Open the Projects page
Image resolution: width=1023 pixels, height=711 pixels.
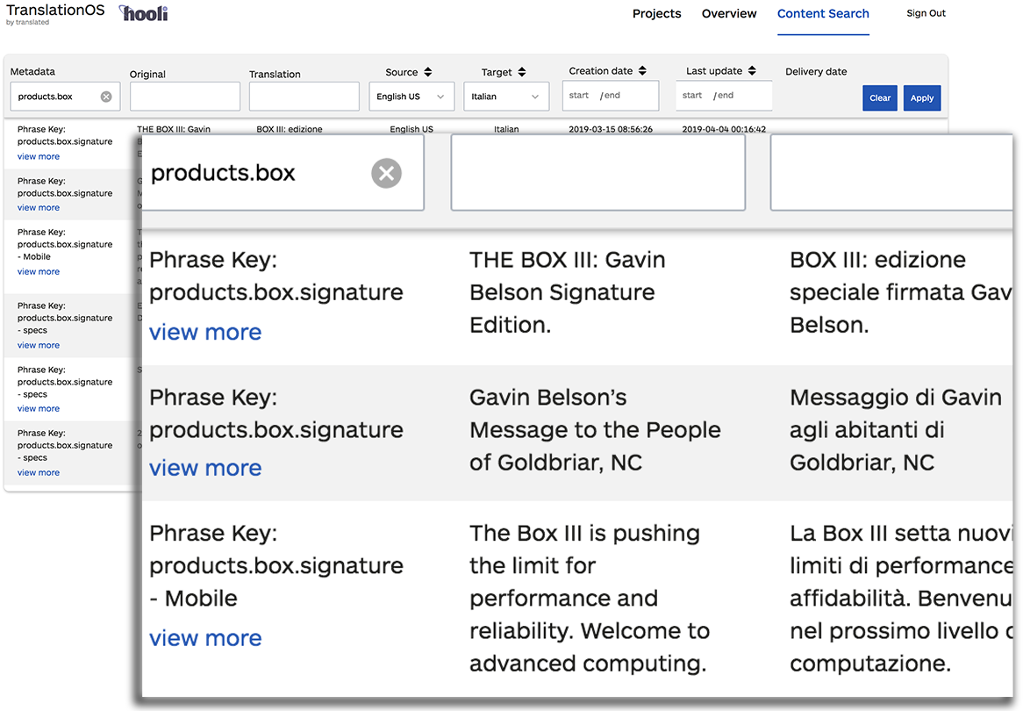click(656, 14)
